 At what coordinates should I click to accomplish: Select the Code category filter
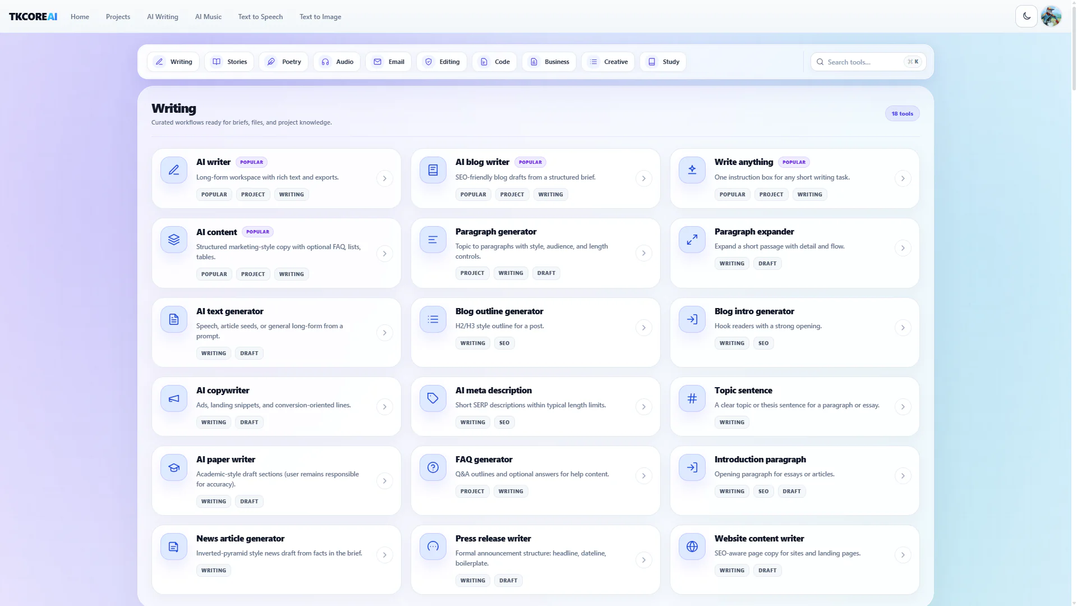(495, 62)
